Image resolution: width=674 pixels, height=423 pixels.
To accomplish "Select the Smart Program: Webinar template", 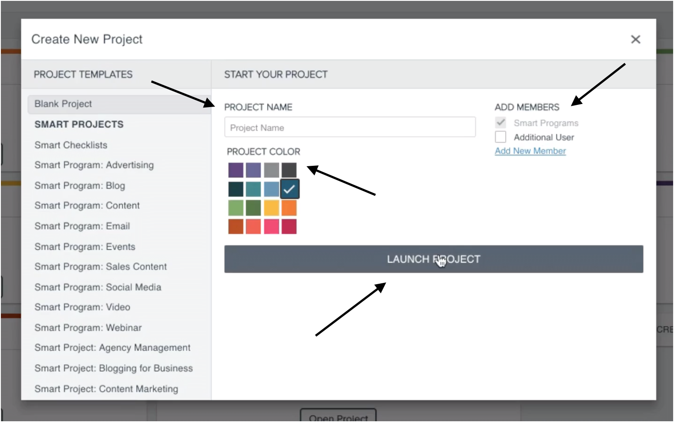I will click(88, 328).
